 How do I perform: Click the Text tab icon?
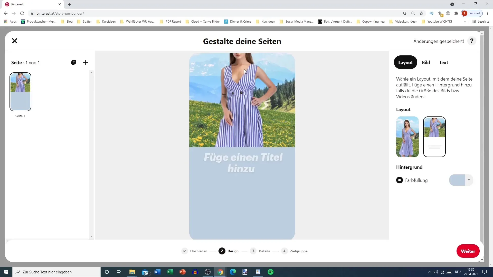coord(444,63)
